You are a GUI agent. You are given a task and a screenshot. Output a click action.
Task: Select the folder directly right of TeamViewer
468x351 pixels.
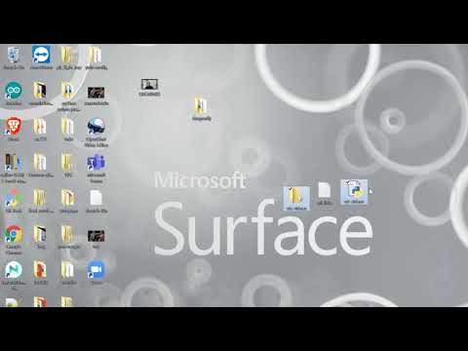(x=68, y=58)
